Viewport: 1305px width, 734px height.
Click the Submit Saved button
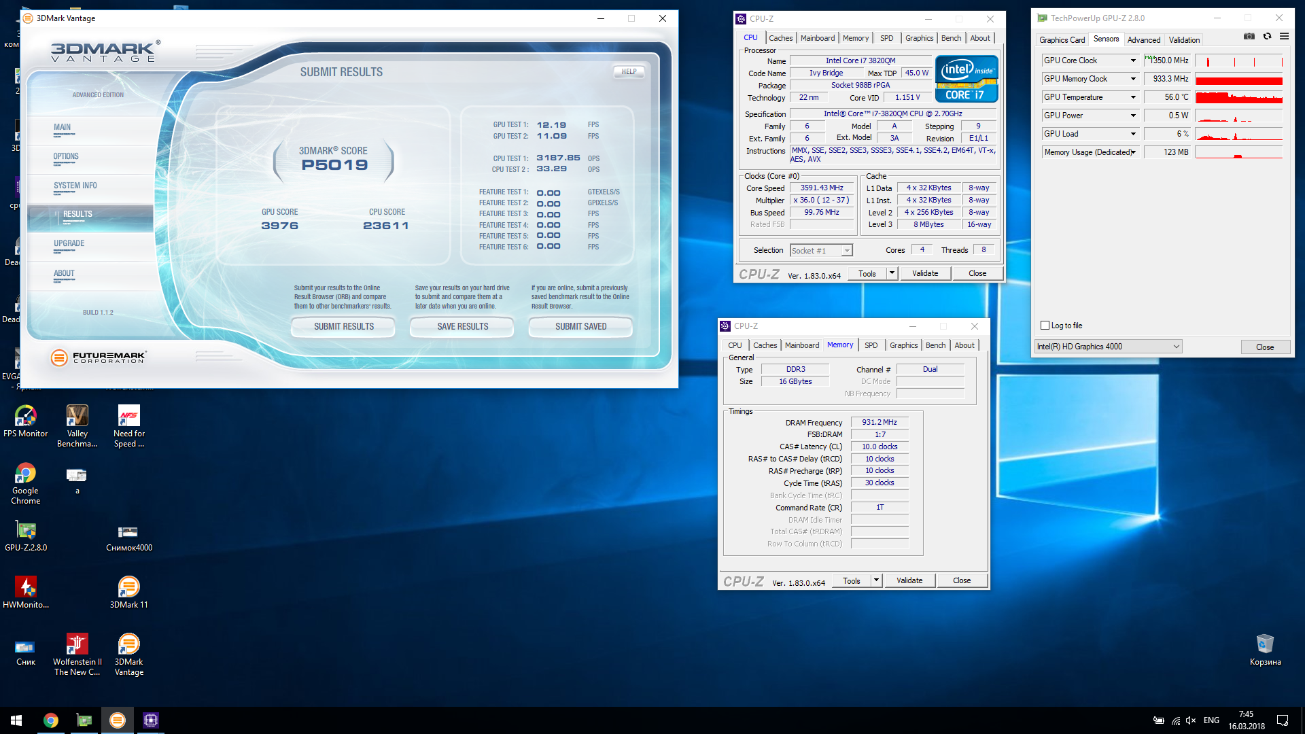pyautogui.click(x=580, y=327)
